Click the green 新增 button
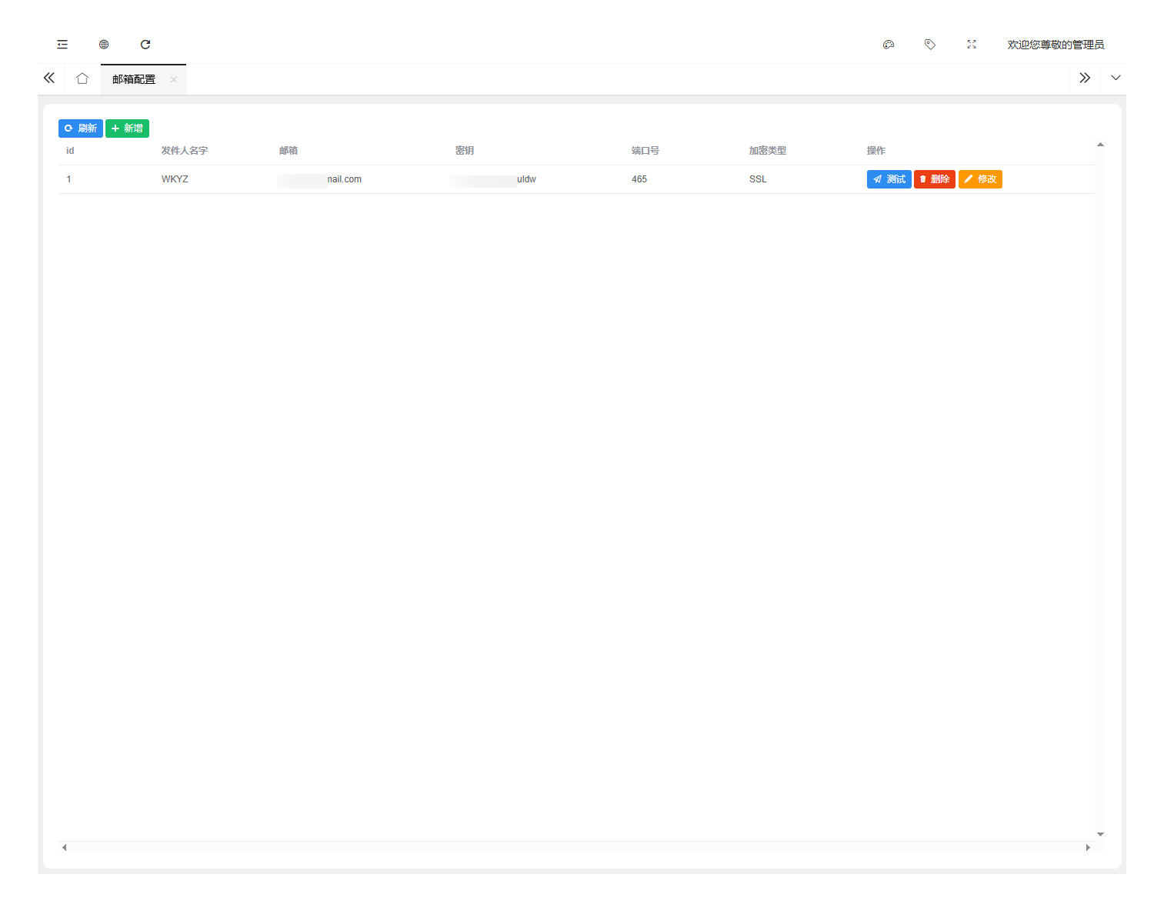This screenshot has width=1164, height=901. [x=127, y=128]
